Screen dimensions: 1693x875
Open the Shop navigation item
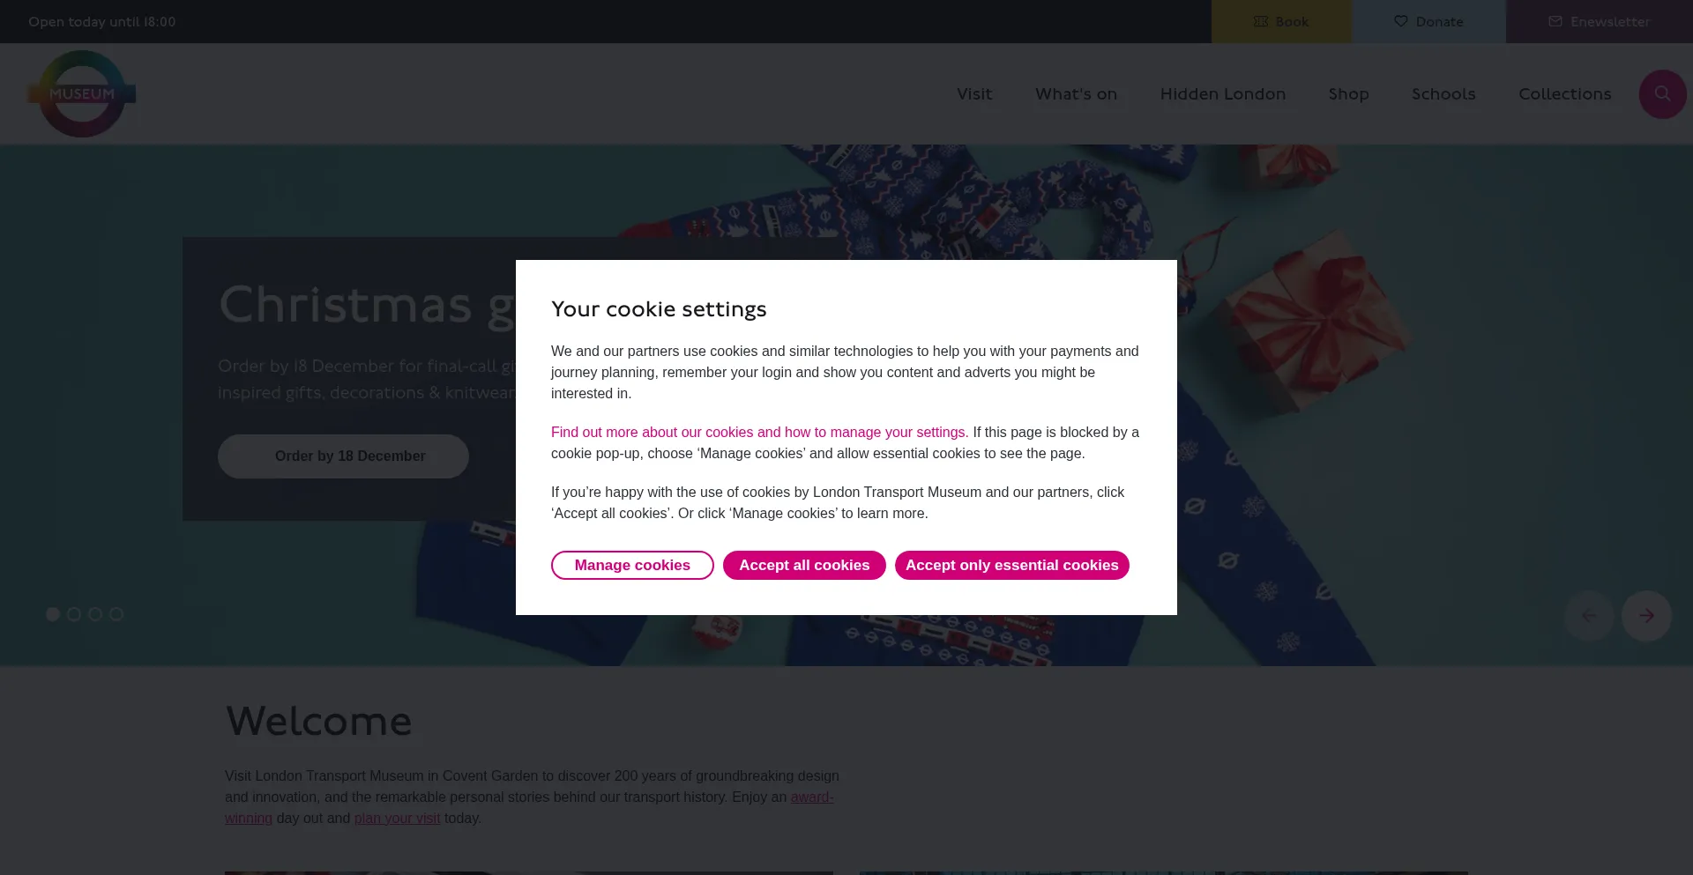click(1348, 94)
